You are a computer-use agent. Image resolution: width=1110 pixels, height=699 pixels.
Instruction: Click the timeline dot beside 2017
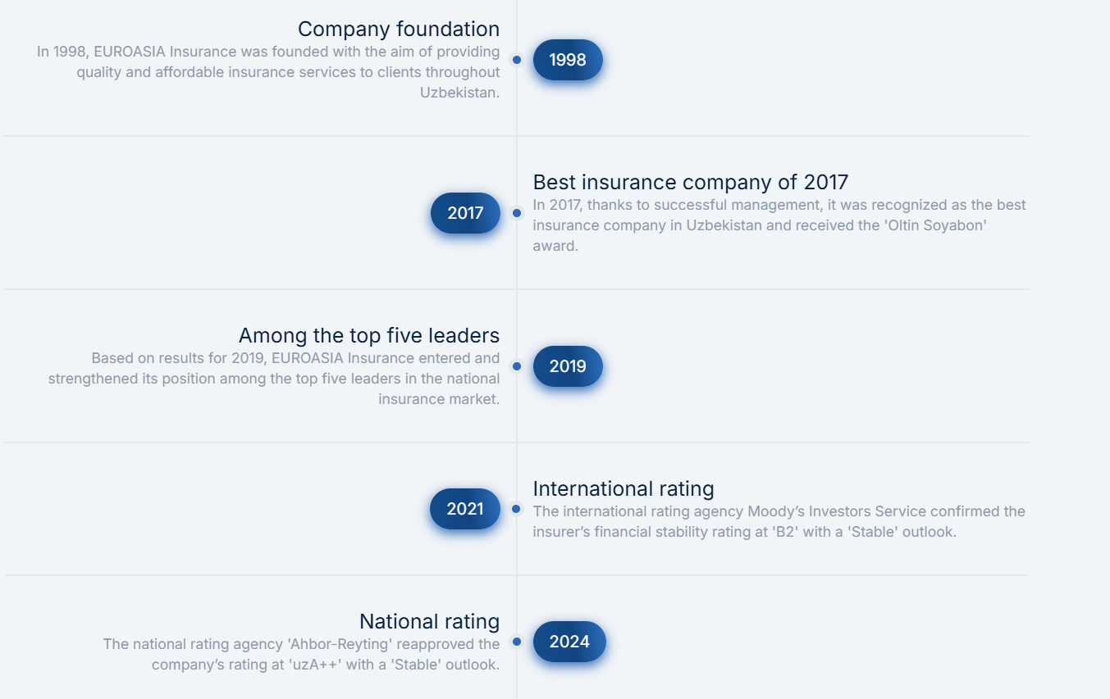pos(517,213)
